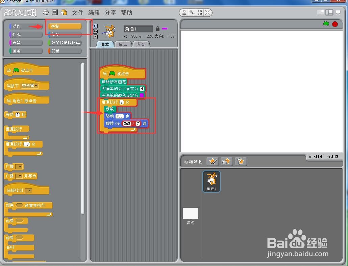
Task: Toggle the sprite drag lock icon
Action: click(158, 29)
